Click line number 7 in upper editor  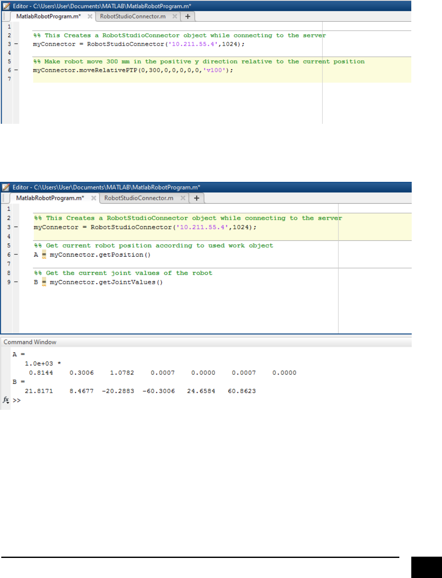click(x=9, y=79)
